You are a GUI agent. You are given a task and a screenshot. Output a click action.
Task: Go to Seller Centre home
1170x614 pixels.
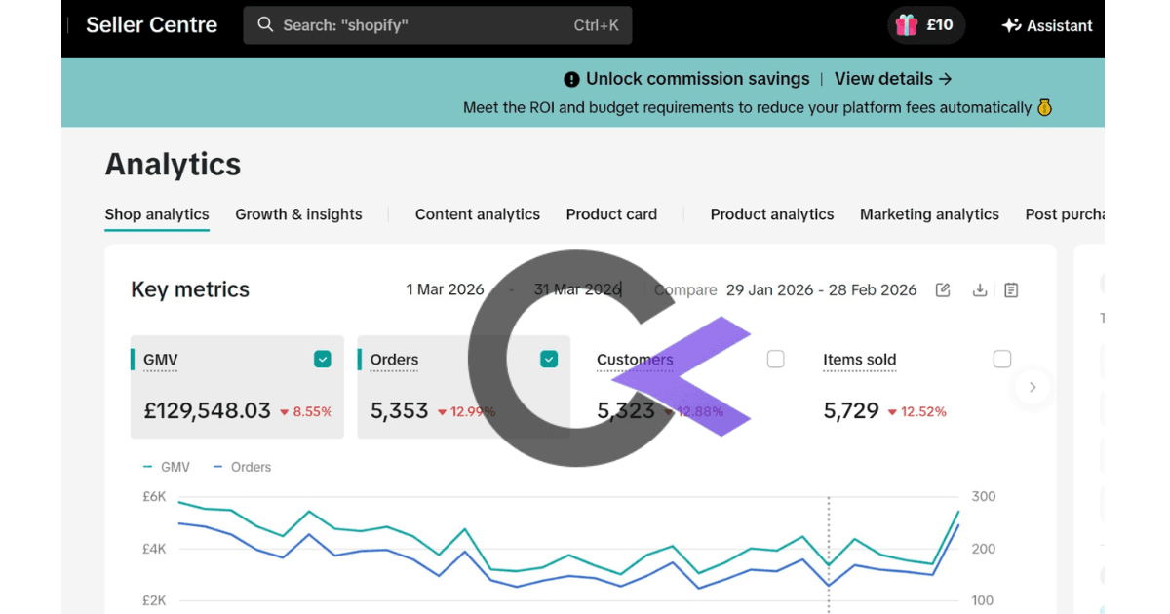pyautogui.click(x=152, y=25)
